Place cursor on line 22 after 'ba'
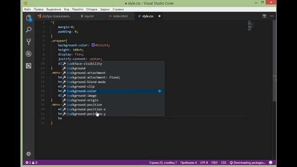Screen dimensions: 297x167 pos(62,118)
